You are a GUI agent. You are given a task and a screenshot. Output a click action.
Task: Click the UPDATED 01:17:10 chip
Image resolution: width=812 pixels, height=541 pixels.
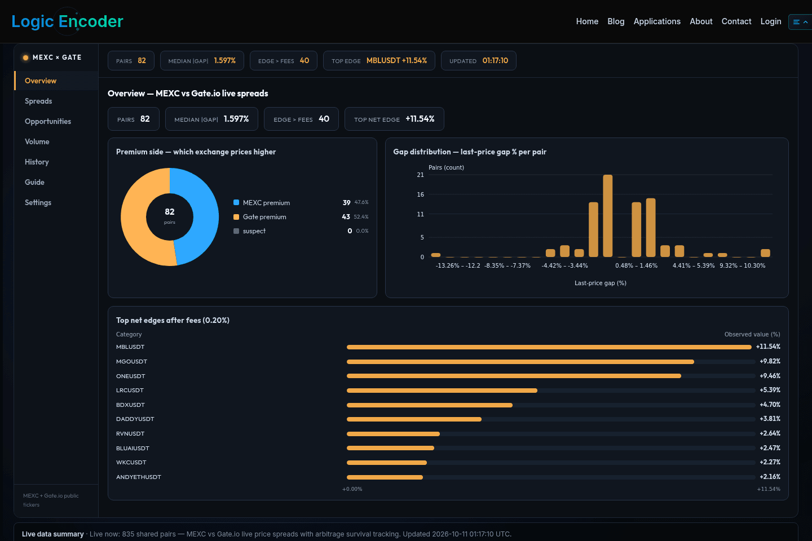tap(479, 61)
